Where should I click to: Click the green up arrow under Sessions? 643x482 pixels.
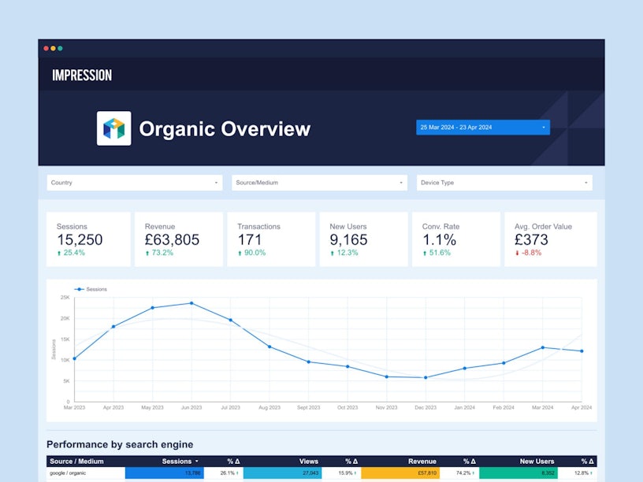pos(59,254)
